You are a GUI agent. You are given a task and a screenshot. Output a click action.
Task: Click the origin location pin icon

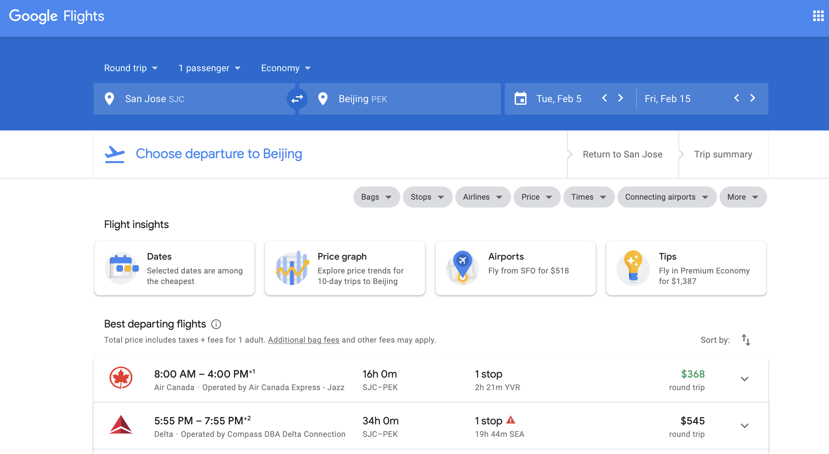(x=109, y=99)
